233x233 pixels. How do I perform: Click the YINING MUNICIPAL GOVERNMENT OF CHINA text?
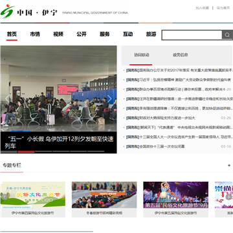[95, 13]
